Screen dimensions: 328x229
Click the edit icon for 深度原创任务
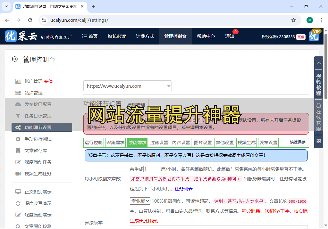[18, 162]
